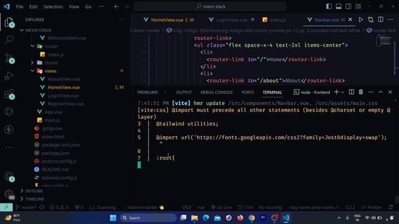399x224 pixels.
Task: Add a new terminal with plus icon
Action: [x=337, y=92]
